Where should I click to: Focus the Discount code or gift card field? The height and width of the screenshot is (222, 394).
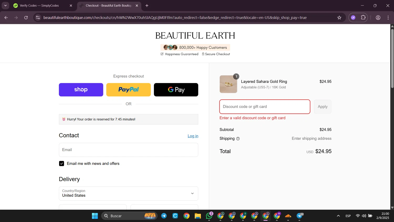coord(265,107)
